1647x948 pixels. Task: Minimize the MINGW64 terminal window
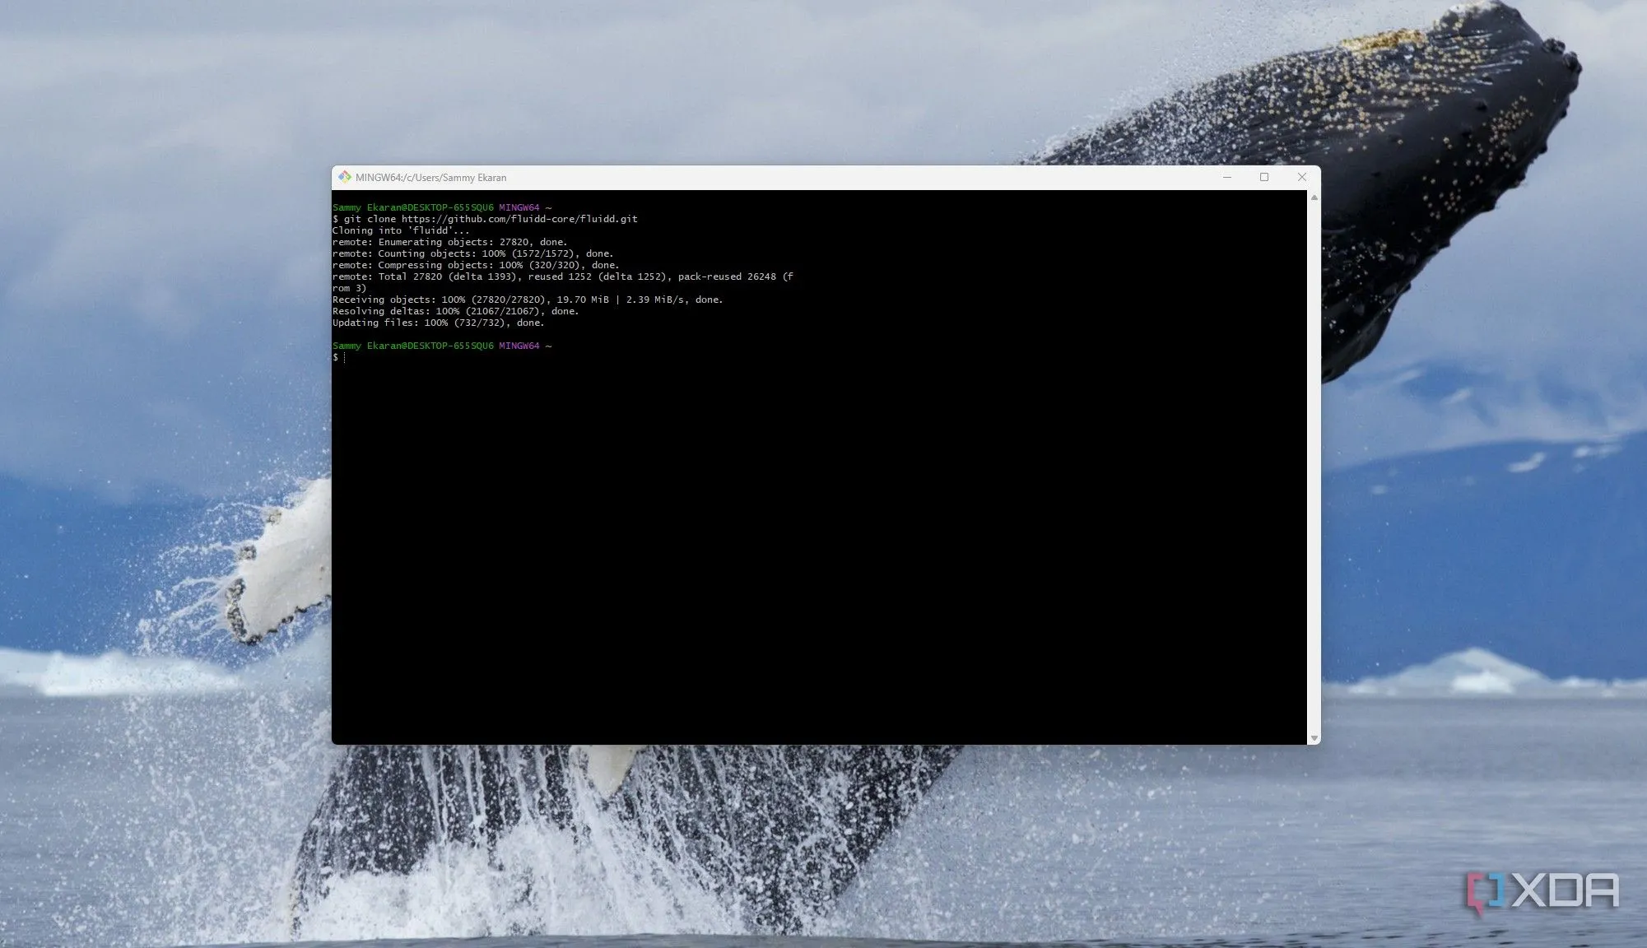(1226, 177)
